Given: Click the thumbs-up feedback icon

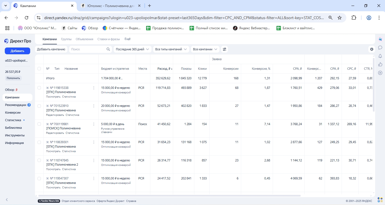Looking at the screenshot, I should tap(380, 64).
